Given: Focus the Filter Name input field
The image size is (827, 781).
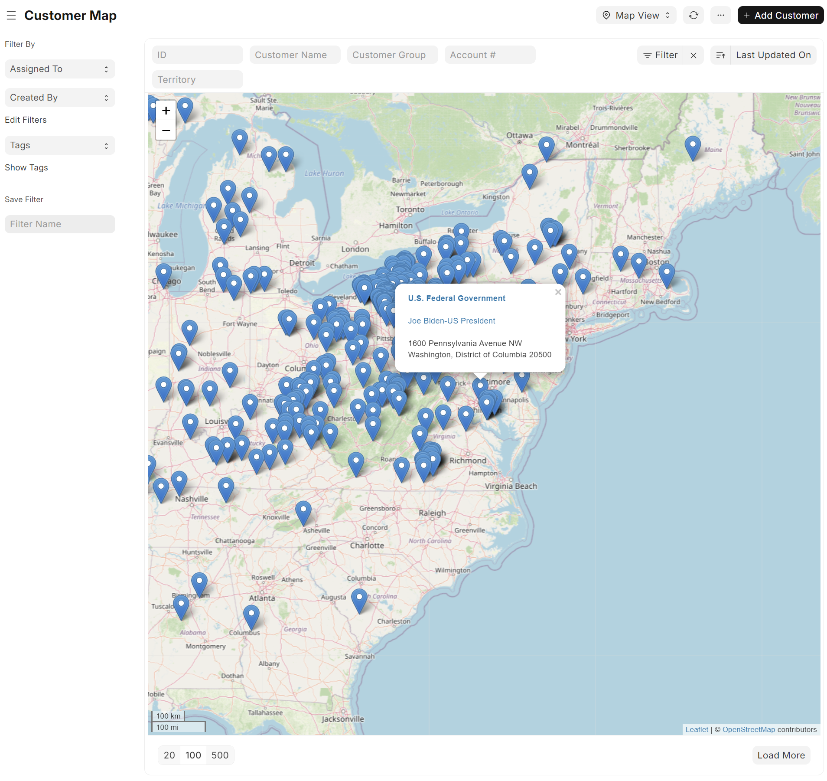Looking at the screenshot, I should (x=60, y=224).
